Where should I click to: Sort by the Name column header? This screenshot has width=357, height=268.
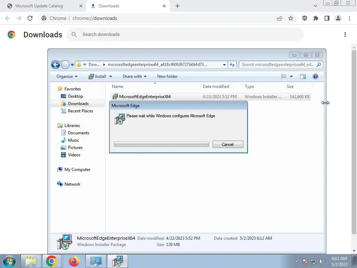tap(155, 87)
